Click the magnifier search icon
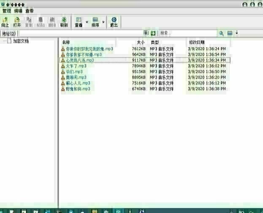The image size is (263, 213). pos(221,33)
